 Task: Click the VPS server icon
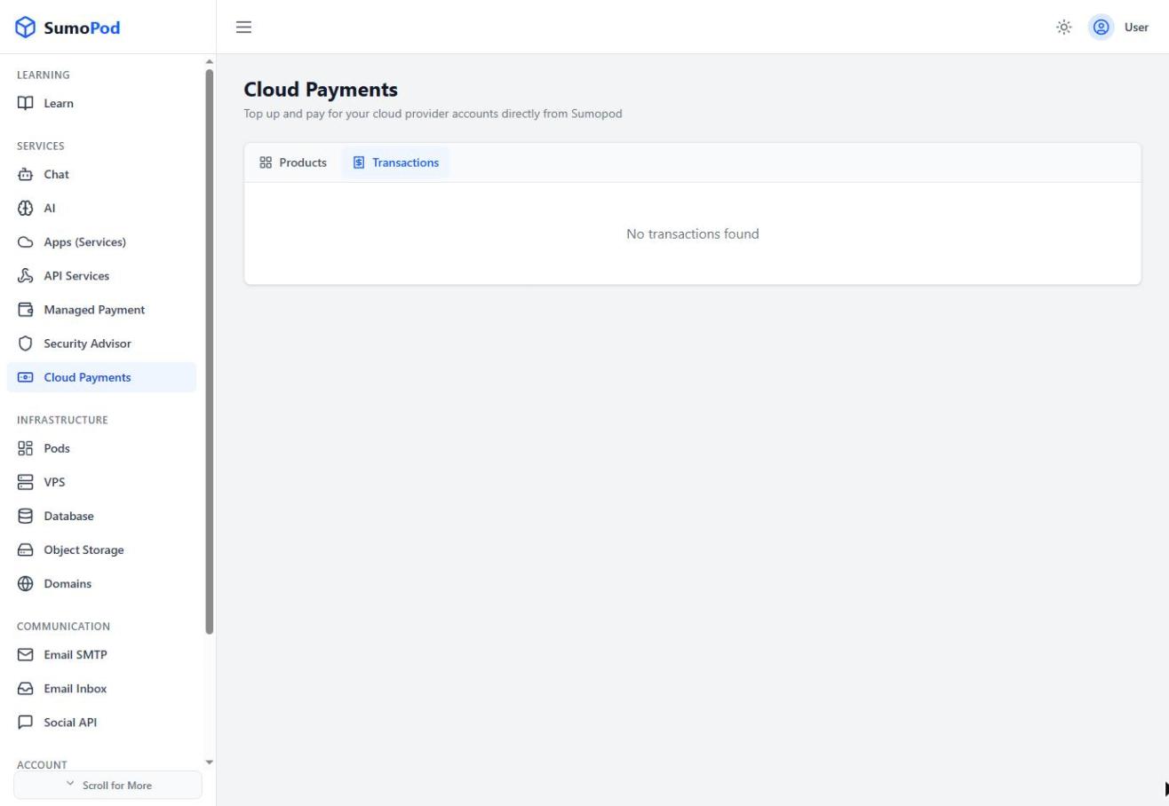point(26,482)
